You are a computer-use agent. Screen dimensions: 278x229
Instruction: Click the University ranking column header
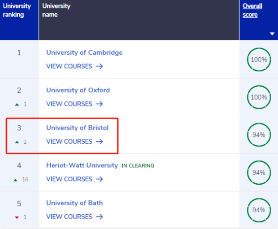tap(17, 10)
